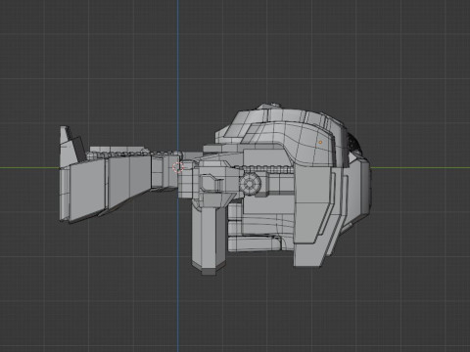Click the dark bottom cap of the grip
The width and height of the screenshot is (470, 352).
(209, 272)
